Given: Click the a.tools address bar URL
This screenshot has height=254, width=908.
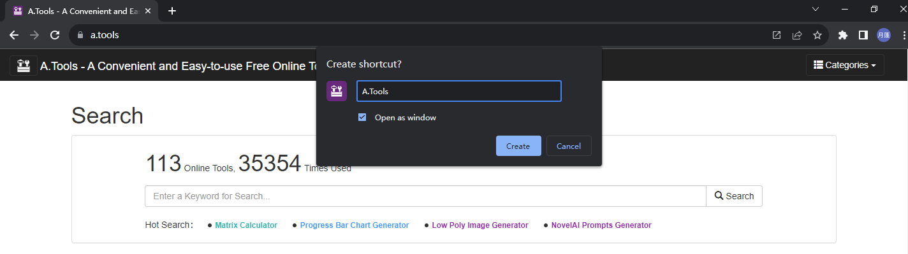Looking at the screenshot, I should click(x=104, y=35).
